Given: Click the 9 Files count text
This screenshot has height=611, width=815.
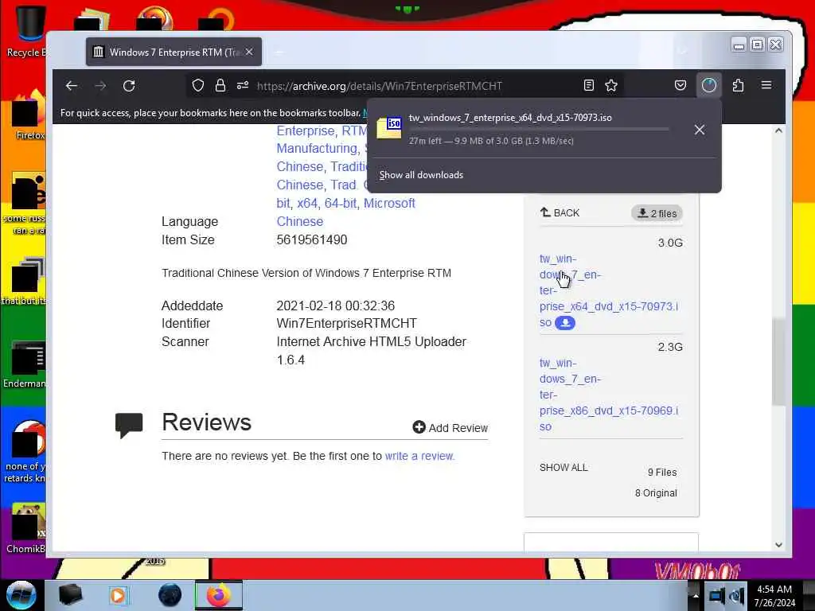Looking at the screenshot, I should [x=662, y=473].
